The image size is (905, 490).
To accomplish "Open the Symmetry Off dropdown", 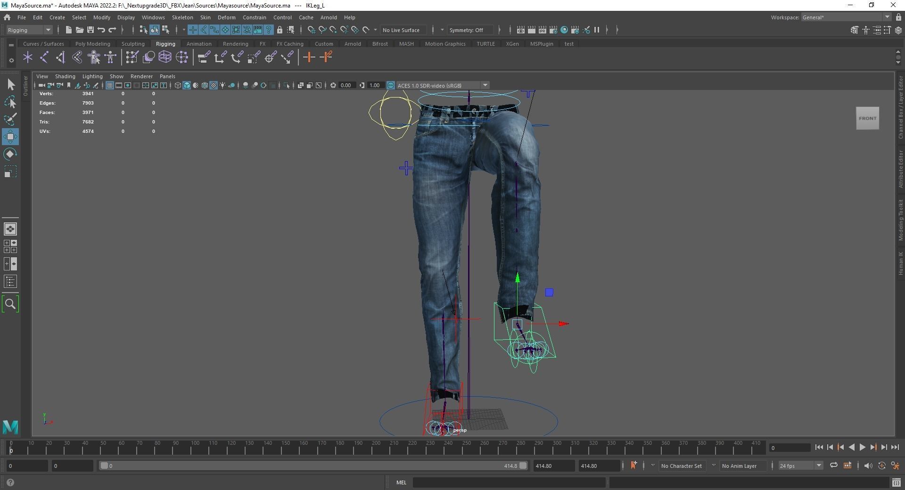I will click(x=470, y=30).
